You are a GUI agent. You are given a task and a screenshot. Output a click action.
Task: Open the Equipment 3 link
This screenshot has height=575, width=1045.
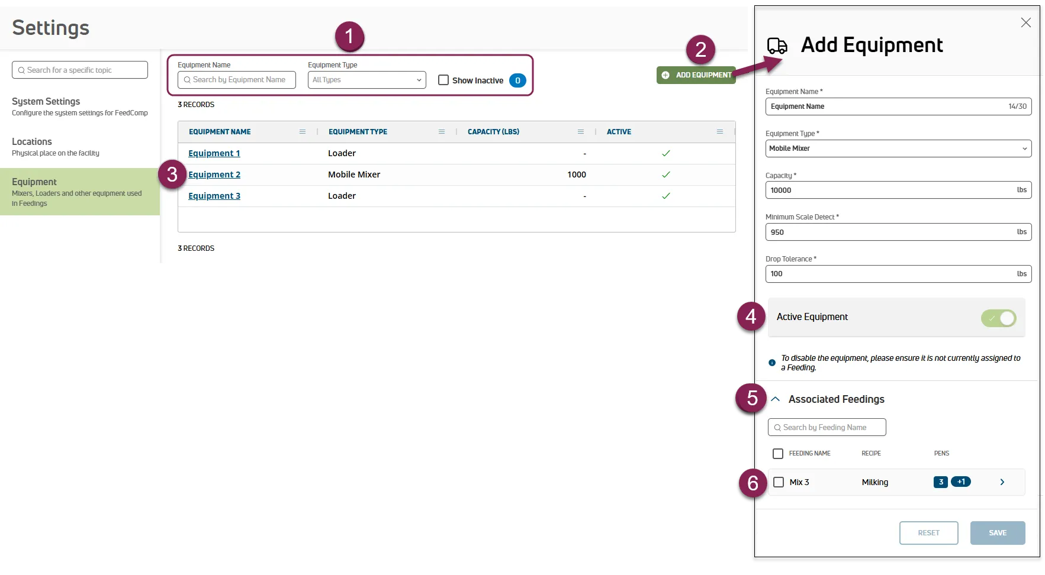(214, 196)
